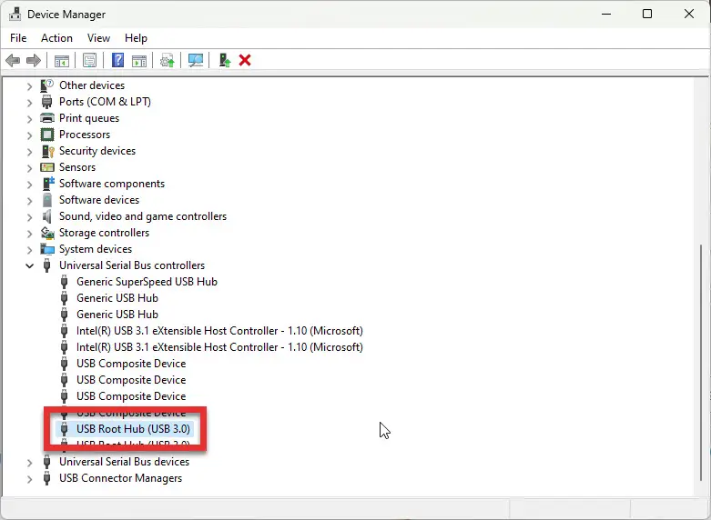Open the Action menu
The width and height of the screenshot is (711, 520).
(x=56, y=38)
